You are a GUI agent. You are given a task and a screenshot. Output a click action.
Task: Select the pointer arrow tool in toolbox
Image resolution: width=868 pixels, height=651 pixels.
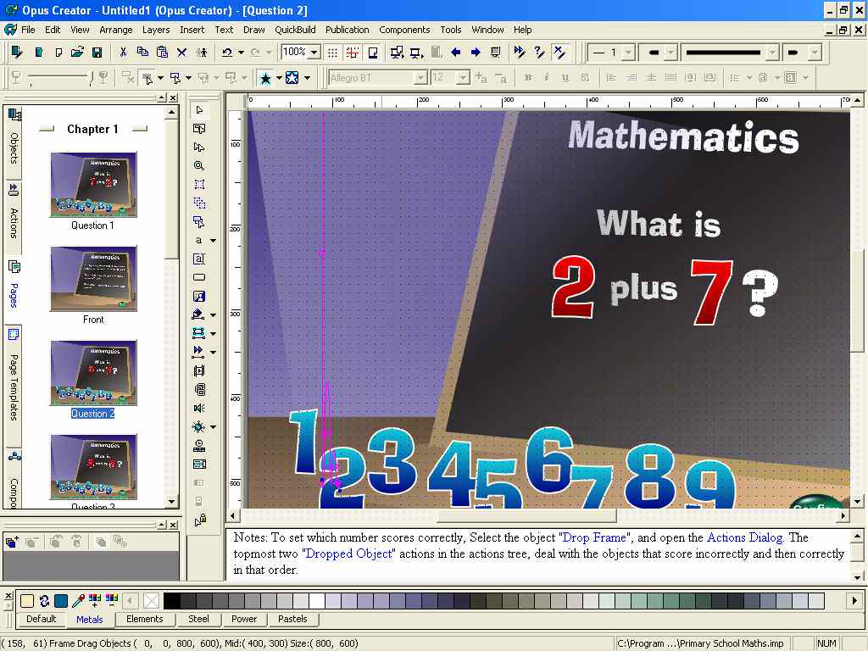pos(199,110)
